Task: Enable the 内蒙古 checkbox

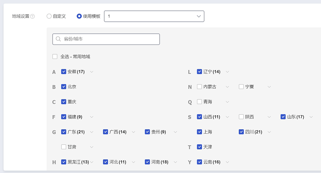Action: 199,87
